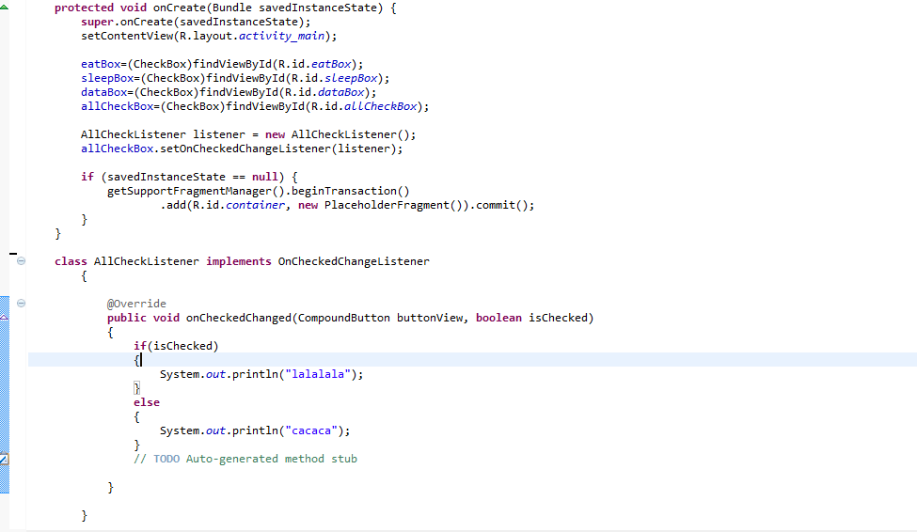Click the italic dataBox resource id
917x532 pixels.
click(x=341, y=92)
